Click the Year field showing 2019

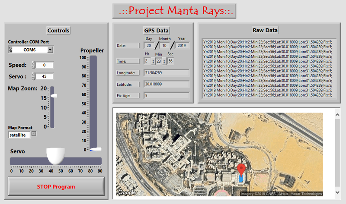(182, 46)
